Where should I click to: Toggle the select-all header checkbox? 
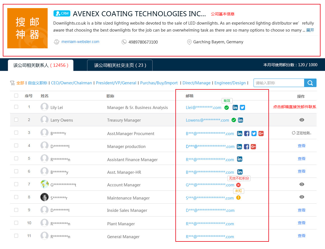pos(16,96)
